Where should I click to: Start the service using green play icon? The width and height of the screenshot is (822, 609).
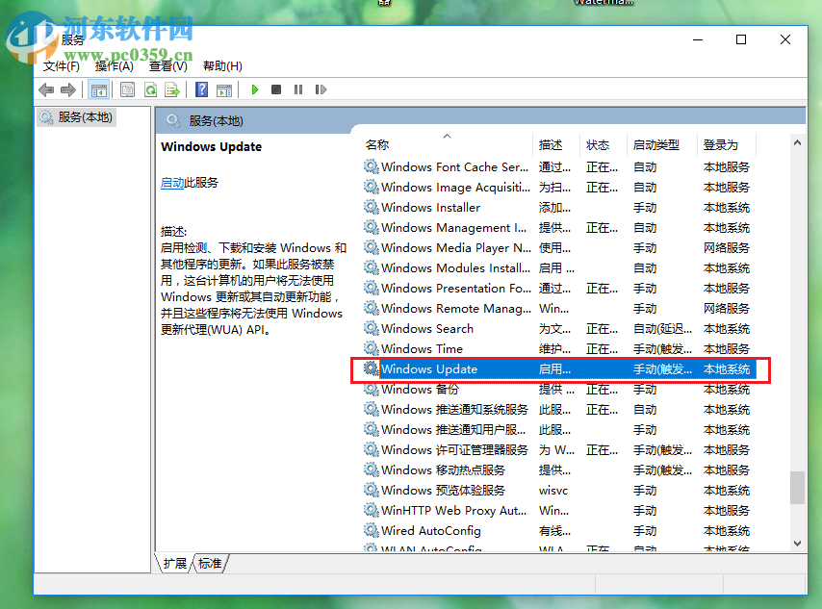coord(254,89)
